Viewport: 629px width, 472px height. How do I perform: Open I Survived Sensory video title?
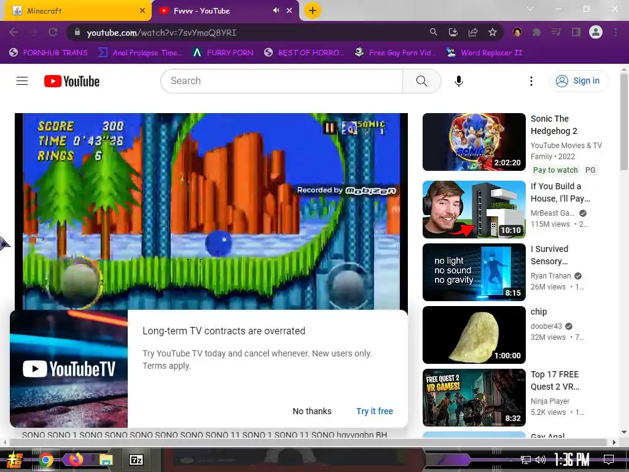(550, 255)
